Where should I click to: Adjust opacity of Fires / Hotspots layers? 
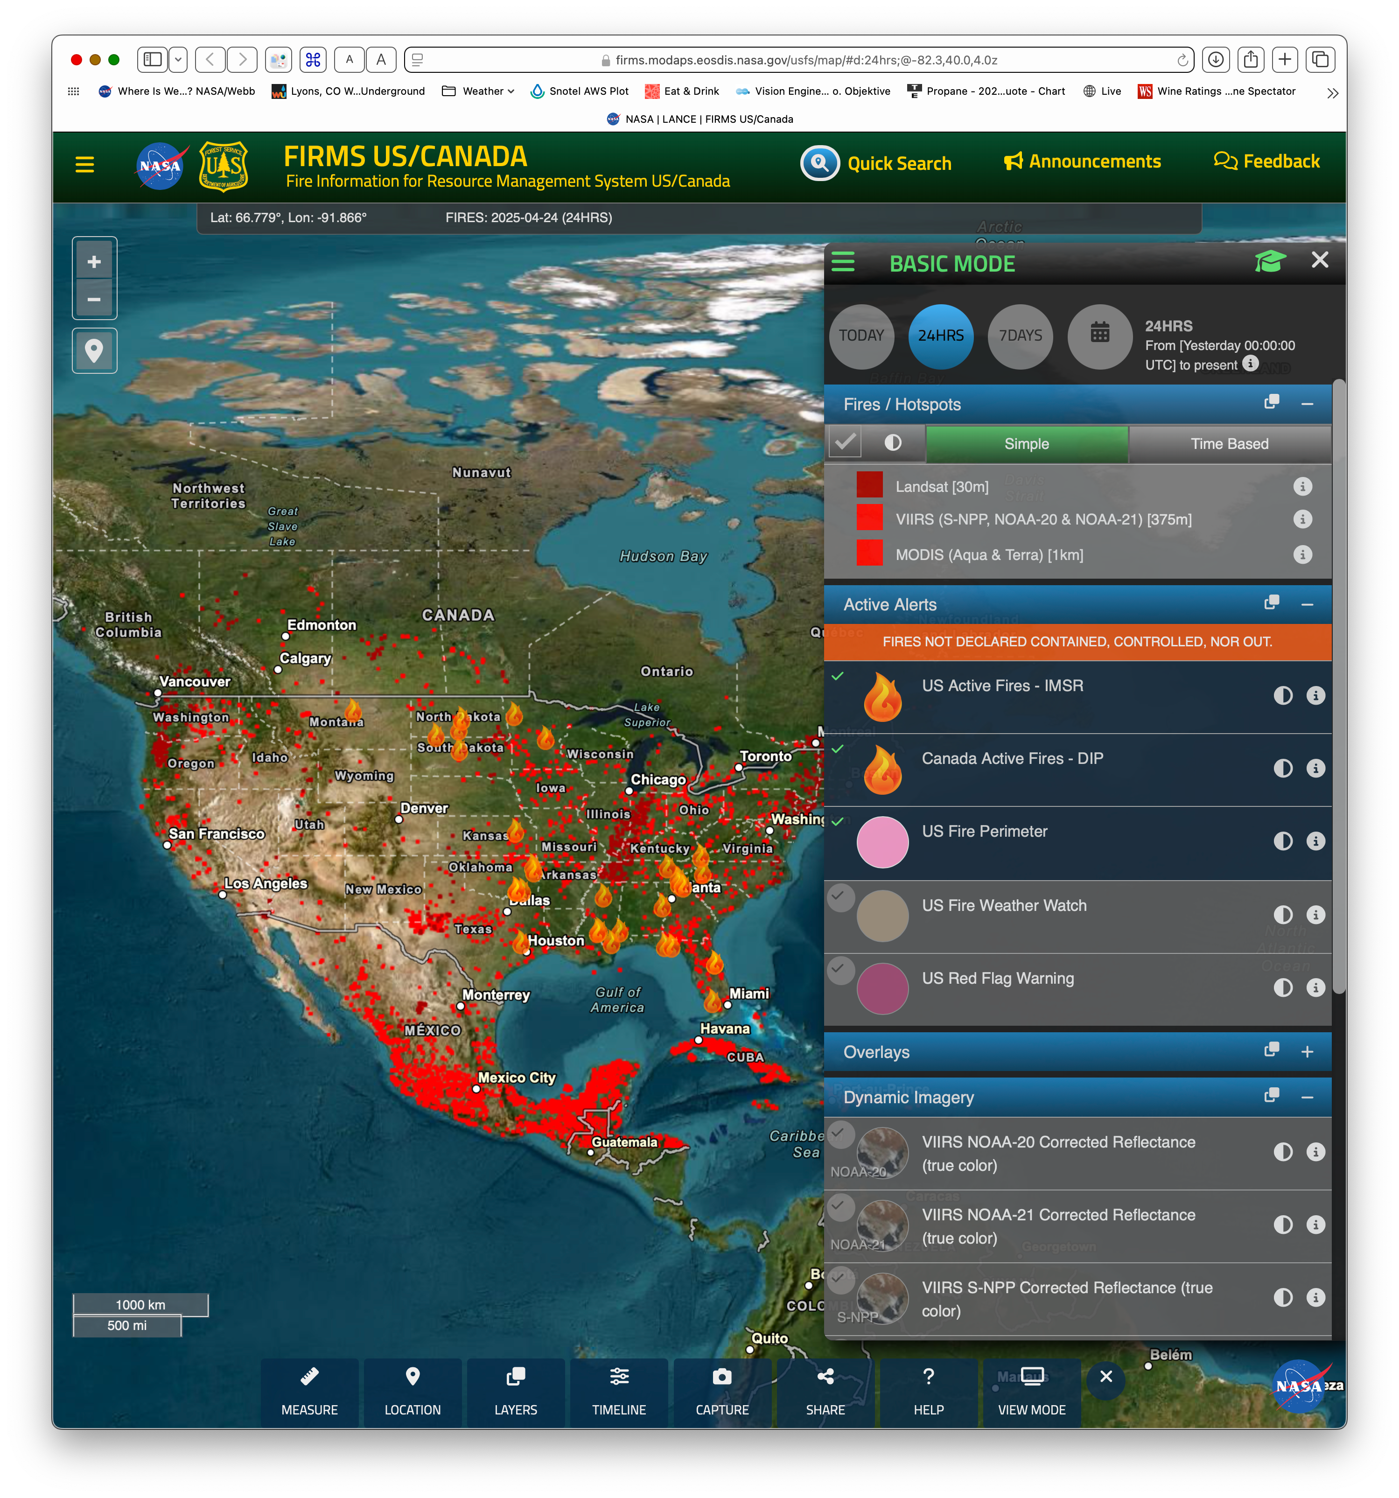(893, 443)
